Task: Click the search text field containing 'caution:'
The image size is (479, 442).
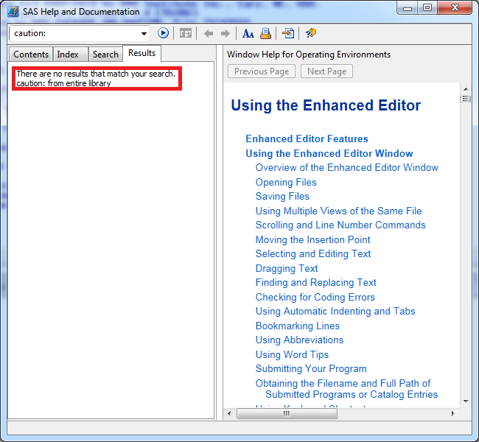Action: 74,34
